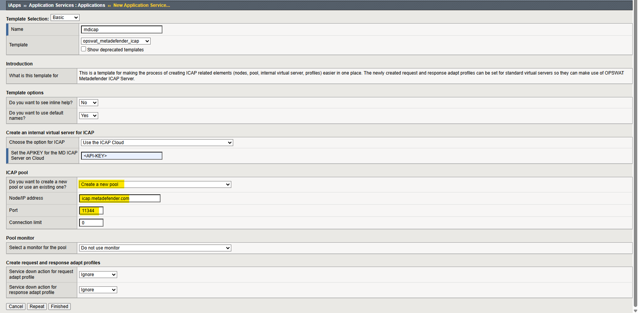Click 'Create an internal virtual server for ICAP' heading

pos(50,133)
